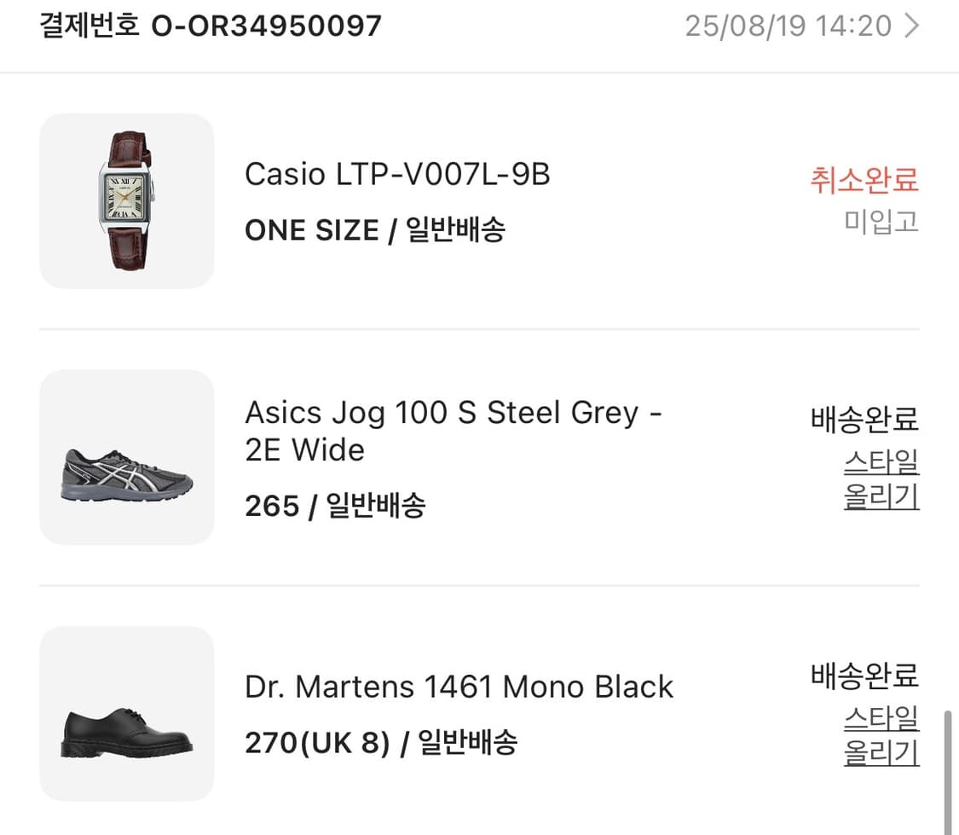
Task: Click 스타일 올리기 link for Dr. Martens item
Action: [x=881, y=735]
